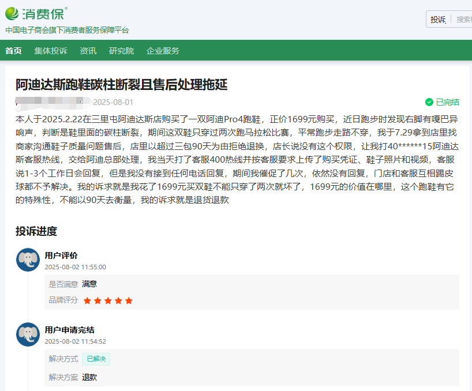Click the 已完结 status label
This screenshot has height=391, width=472.
(447, 102)
